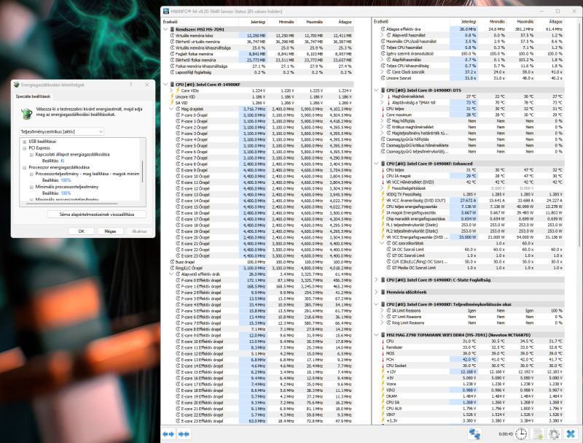Select the Teljes CPU használat row

[472, 47]
